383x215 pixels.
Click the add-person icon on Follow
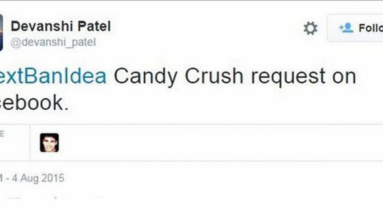pyautogui.click(x=346, y=28)
